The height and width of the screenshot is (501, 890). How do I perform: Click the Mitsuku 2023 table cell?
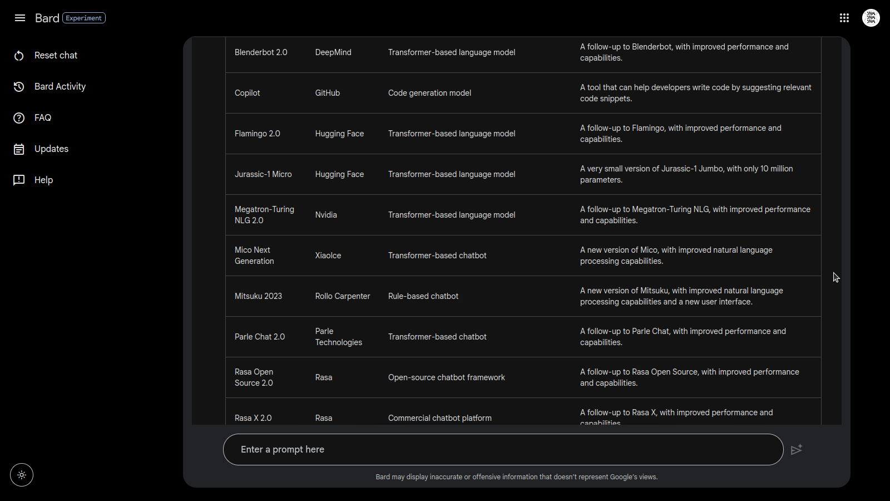tap(258, 296)
